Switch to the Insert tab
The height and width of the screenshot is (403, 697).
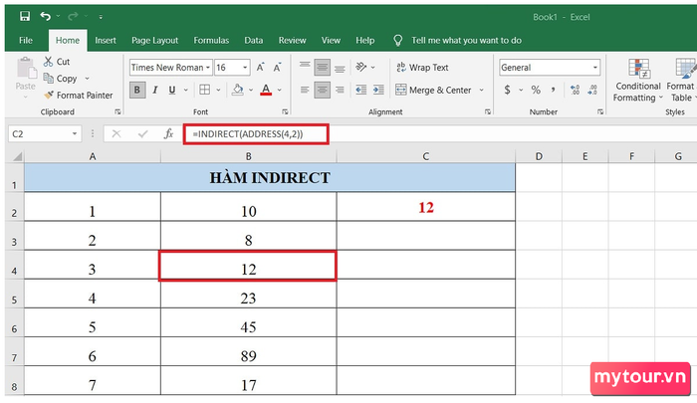coord(106,41)
